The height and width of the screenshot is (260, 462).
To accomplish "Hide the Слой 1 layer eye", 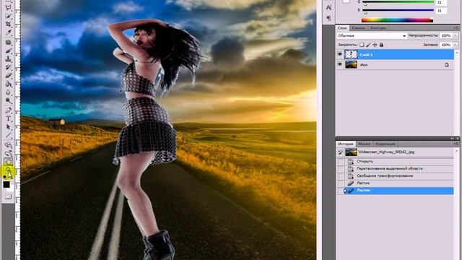I will point(340,55).
